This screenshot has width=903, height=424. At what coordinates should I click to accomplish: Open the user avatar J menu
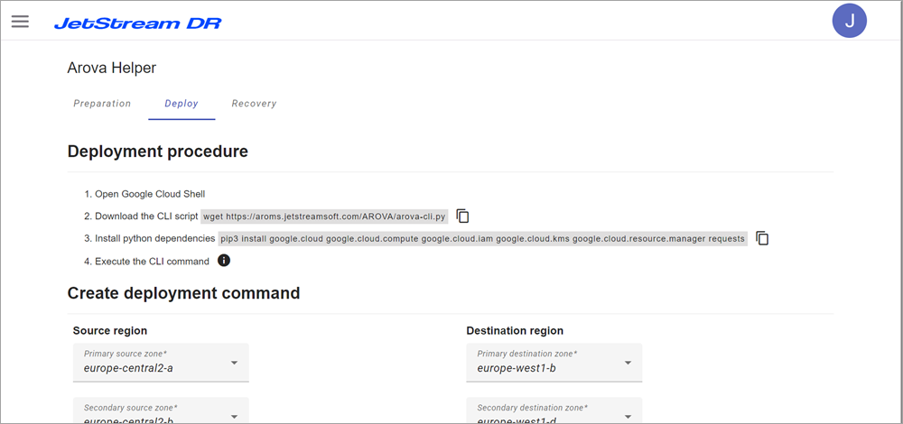849,21
